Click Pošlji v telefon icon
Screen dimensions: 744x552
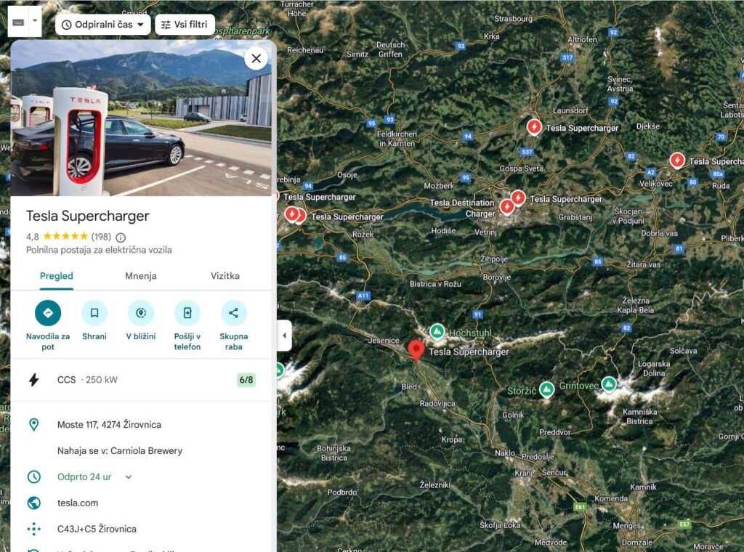coord(187,313)
